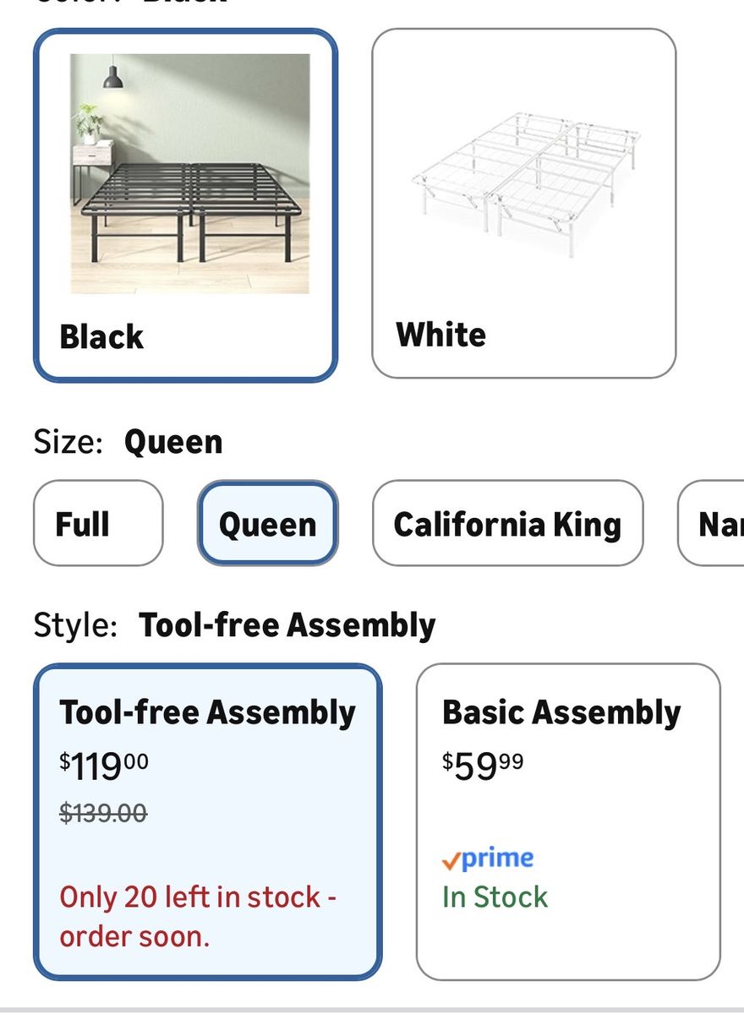Viewport: 744px width, 1014px height.
Task: Click the $59.99 Basic Assembly price
Action: pyautogui.click(x=483, y=766)
